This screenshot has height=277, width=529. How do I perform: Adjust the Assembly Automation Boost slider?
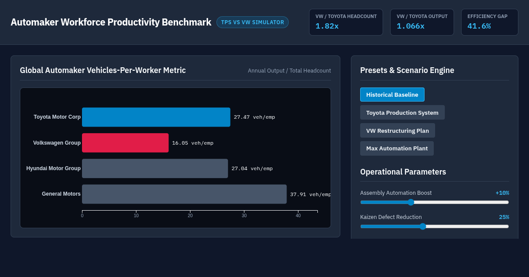click(x=435, y=202)
